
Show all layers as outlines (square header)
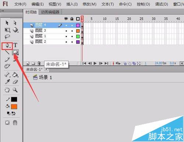click(78, 19)
